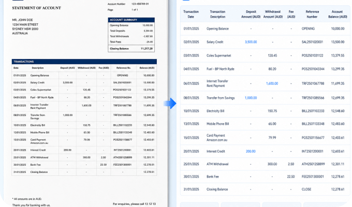Click reference FEE2501300001 in the extracted table
Screen dimensions: 352x207
click(x=313, y=176)
